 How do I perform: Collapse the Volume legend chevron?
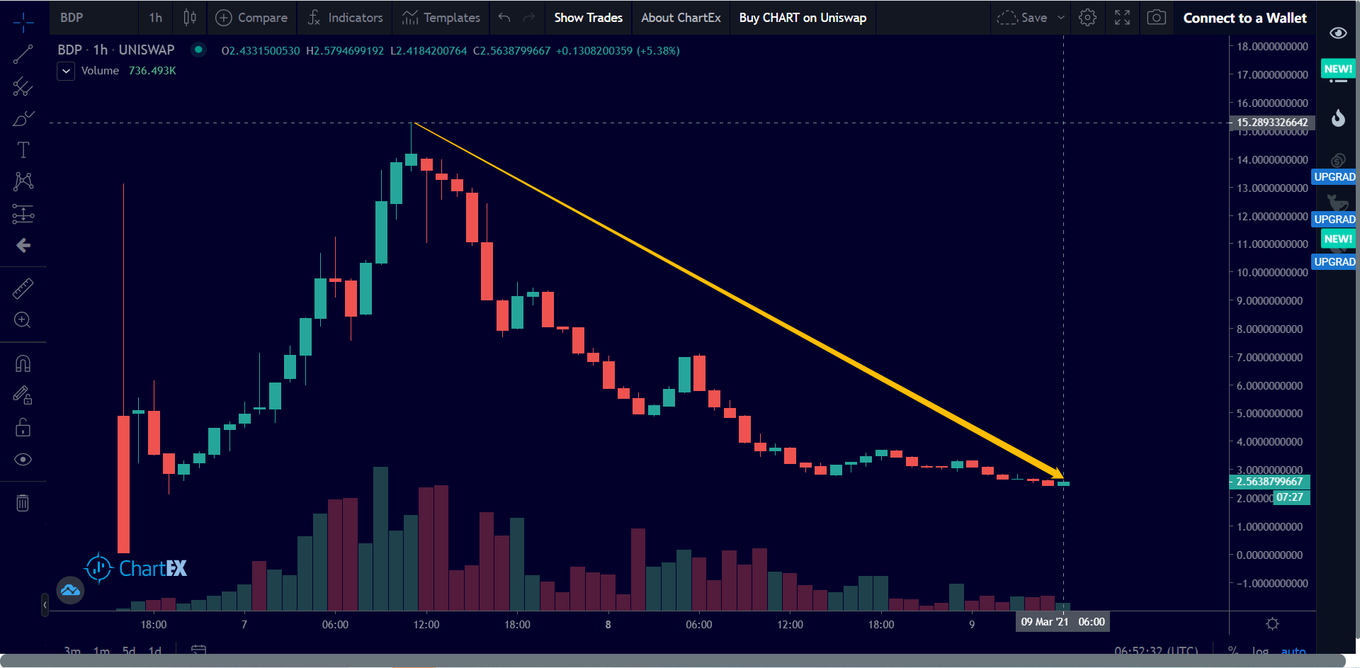66,71
